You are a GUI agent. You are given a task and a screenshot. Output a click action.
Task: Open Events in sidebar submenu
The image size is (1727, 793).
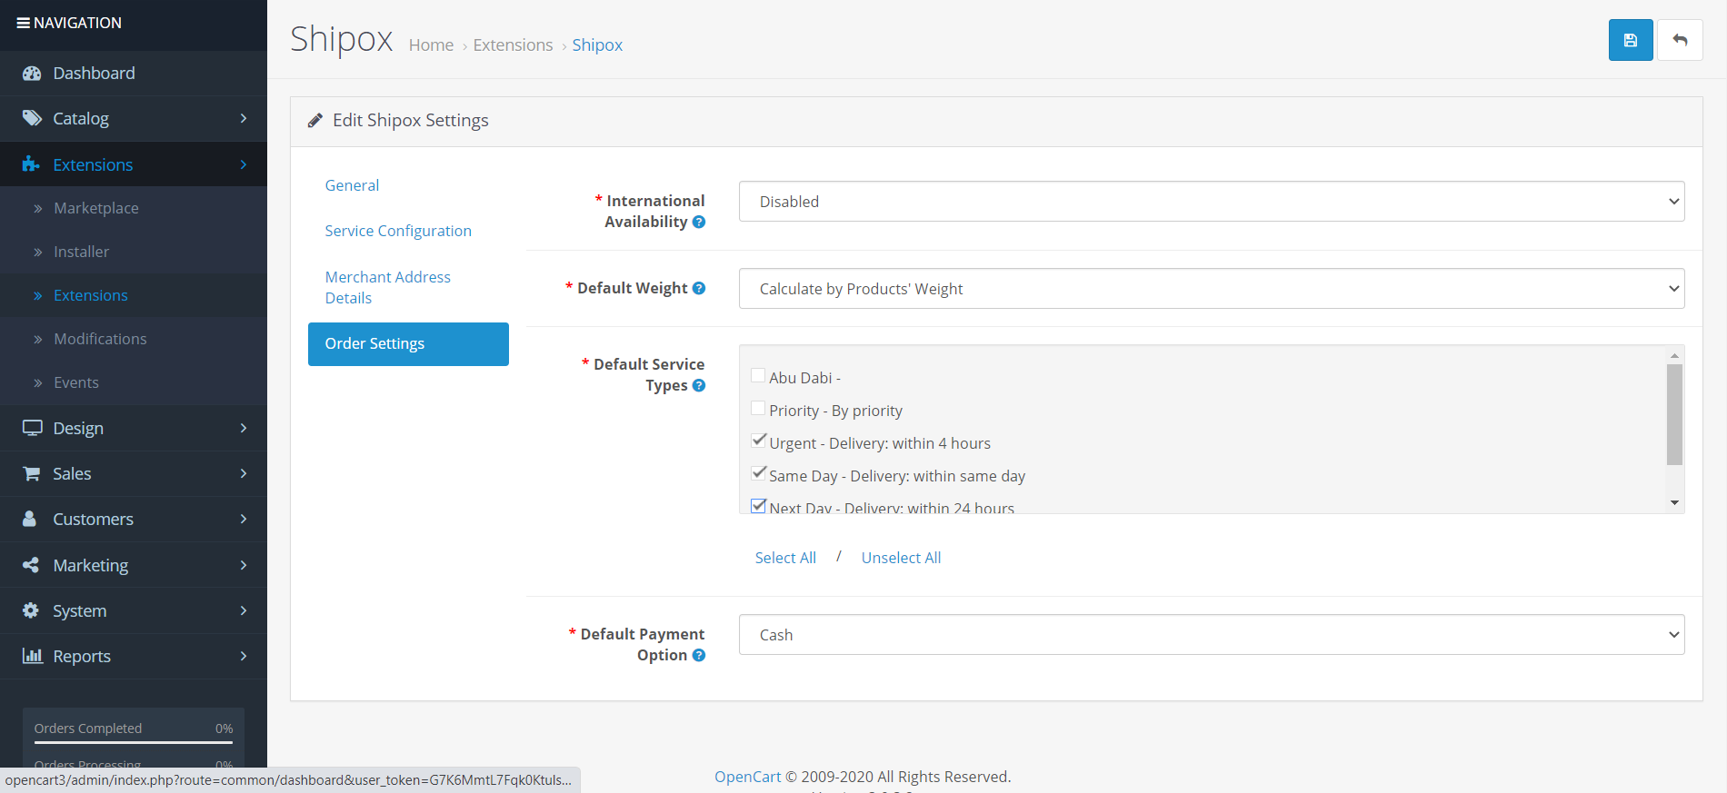[76, 382]
